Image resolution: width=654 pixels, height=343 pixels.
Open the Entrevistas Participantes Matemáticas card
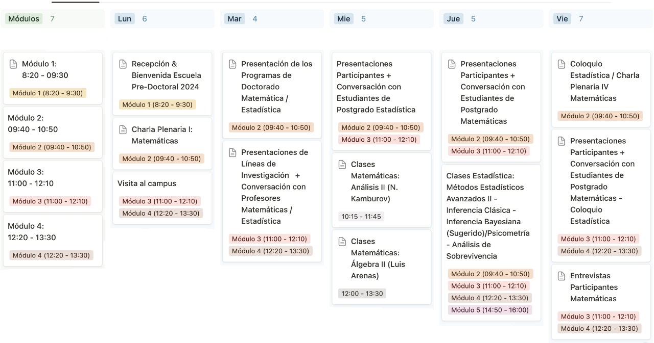coord(601,302)
